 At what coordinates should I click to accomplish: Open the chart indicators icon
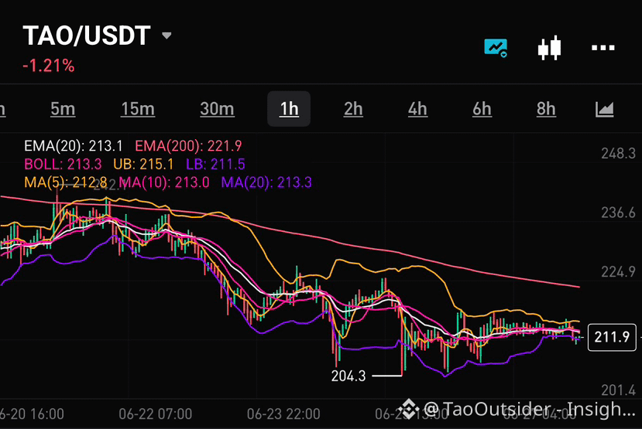click(496, 48)
